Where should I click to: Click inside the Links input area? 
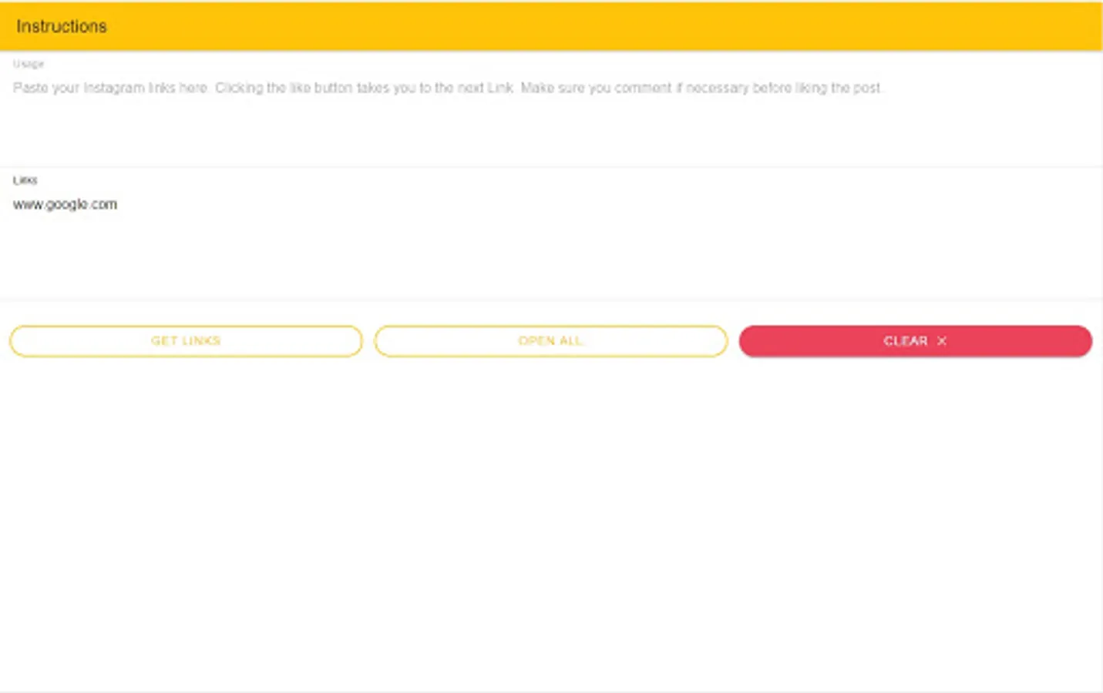[308, 231]
